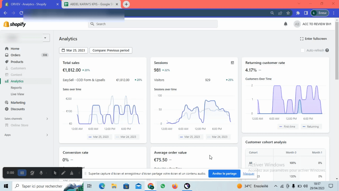The width and height of the screenshot is (339, 191).
Task: Click the Windows taskbar search box
Action: [x=47, y=186]
